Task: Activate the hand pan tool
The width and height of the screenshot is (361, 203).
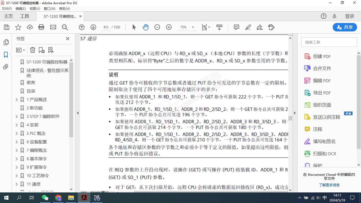Action: coord(146,27)
